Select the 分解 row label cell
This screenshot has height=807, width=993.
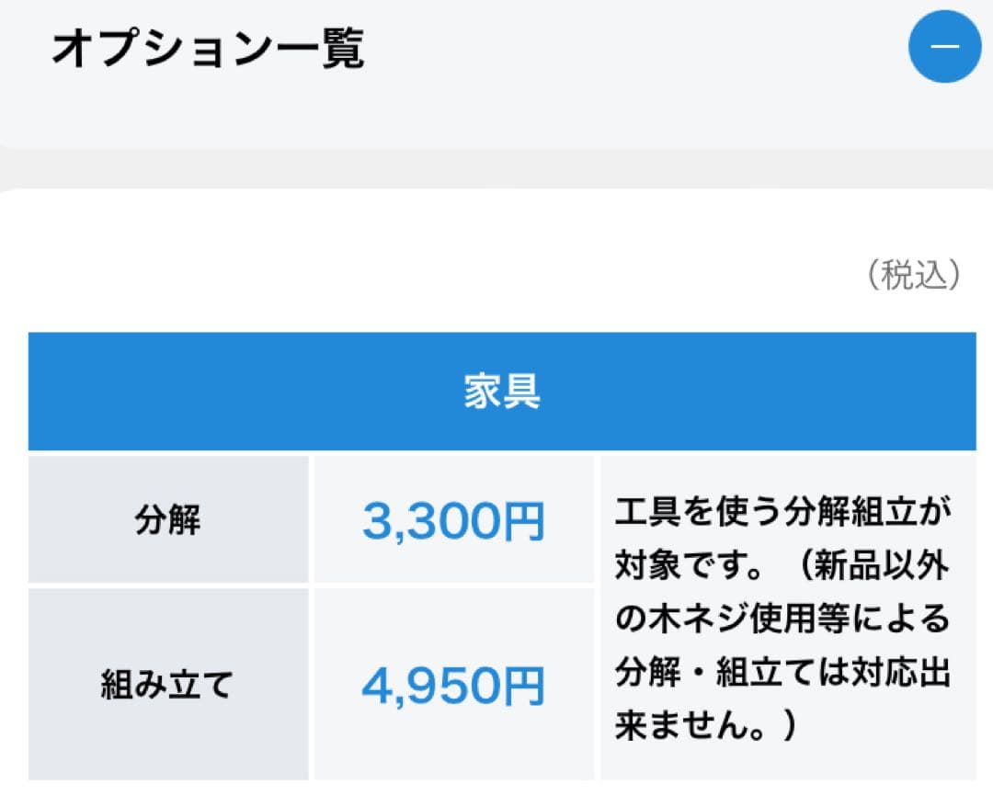coord(168,520)
